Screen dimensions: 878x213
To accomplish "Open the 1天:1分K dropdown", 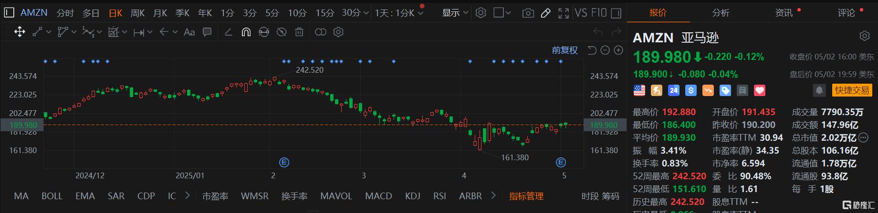I will click(x=399, y=13).
